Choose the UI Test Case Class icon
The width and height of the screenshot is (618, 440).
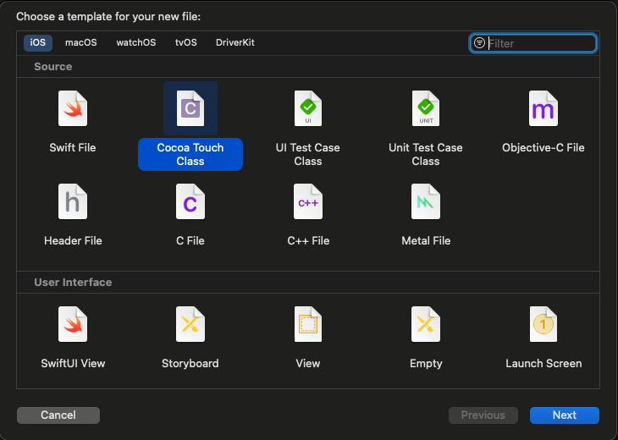308,108
